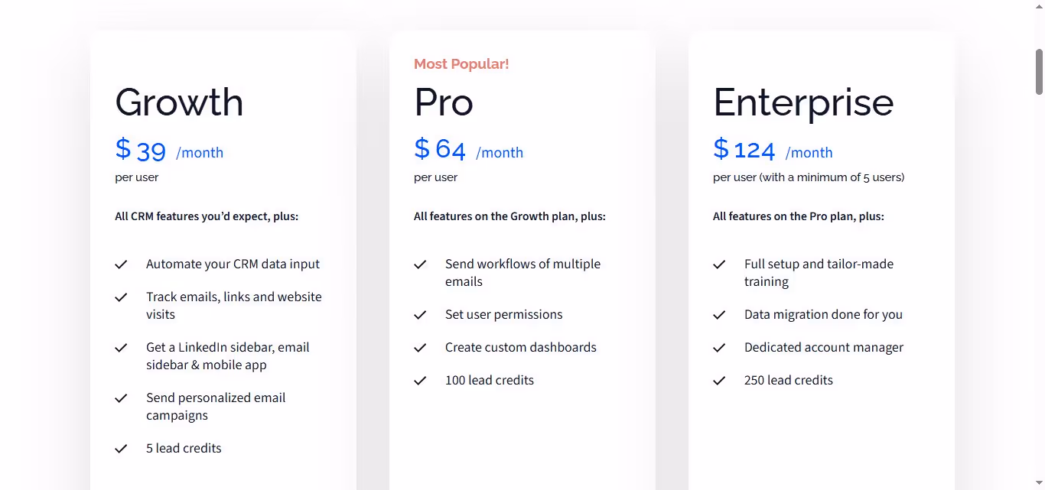The height and width of the screenshot is (490, 1045).
Task: Click the checkmark next to 100 lead credits
Action: click(420, 380)
